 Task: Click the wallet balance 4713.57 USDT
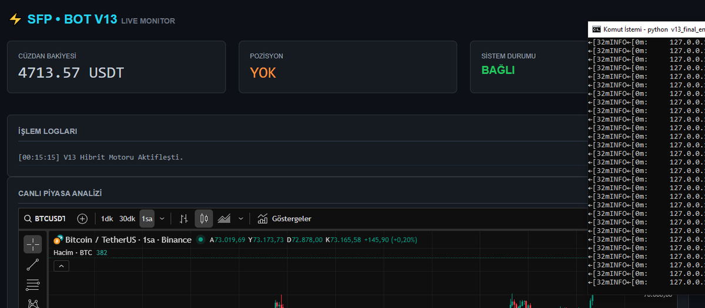tap(71, 73)
